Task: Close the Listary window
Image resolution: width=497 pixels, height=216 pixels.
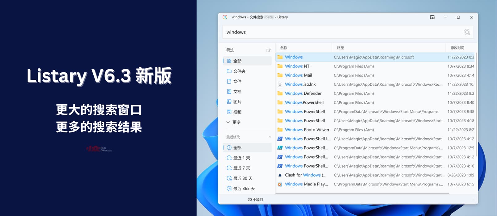Action: coord(471,17)
